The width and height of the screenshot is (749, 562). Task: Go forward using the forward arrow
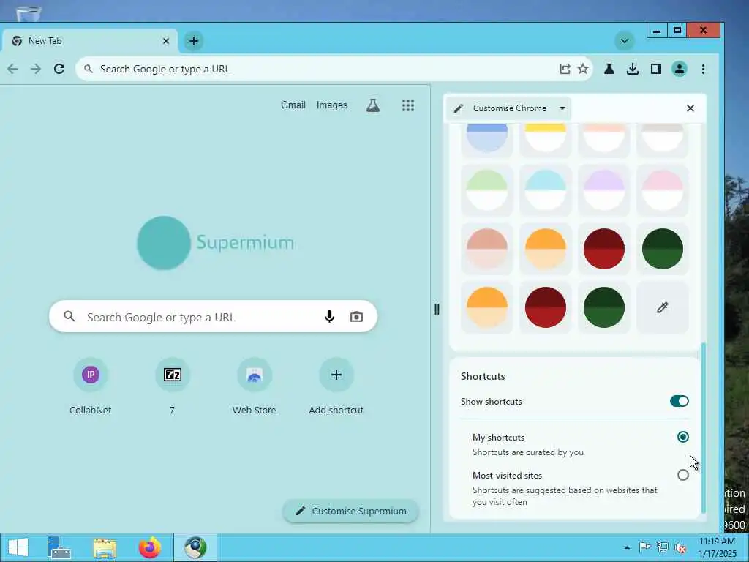pyautogui.click(x=36, y=69)
